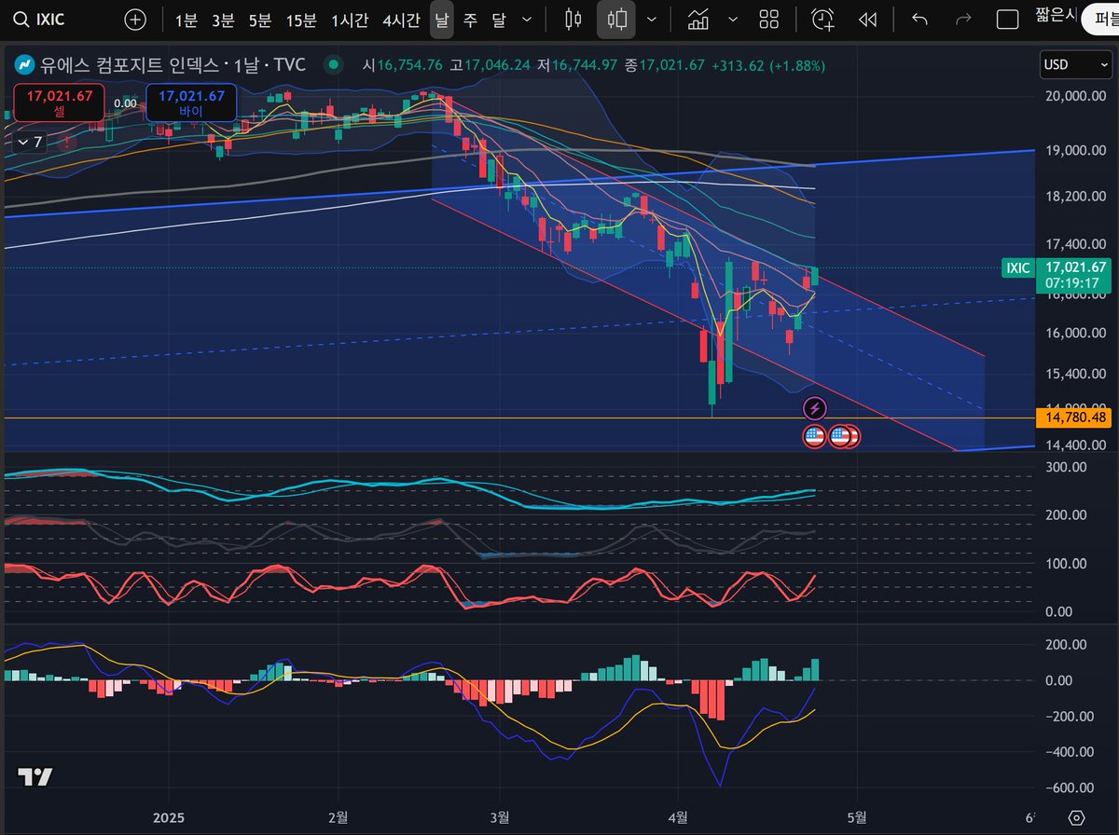Open the indicators chart icon
Image resolution: width=1119 pixels, height=835 pixels.
698,19
